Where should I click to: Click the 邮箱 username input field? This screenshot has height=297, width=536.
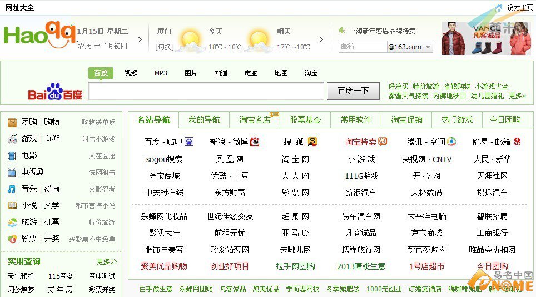pos(363,47)
